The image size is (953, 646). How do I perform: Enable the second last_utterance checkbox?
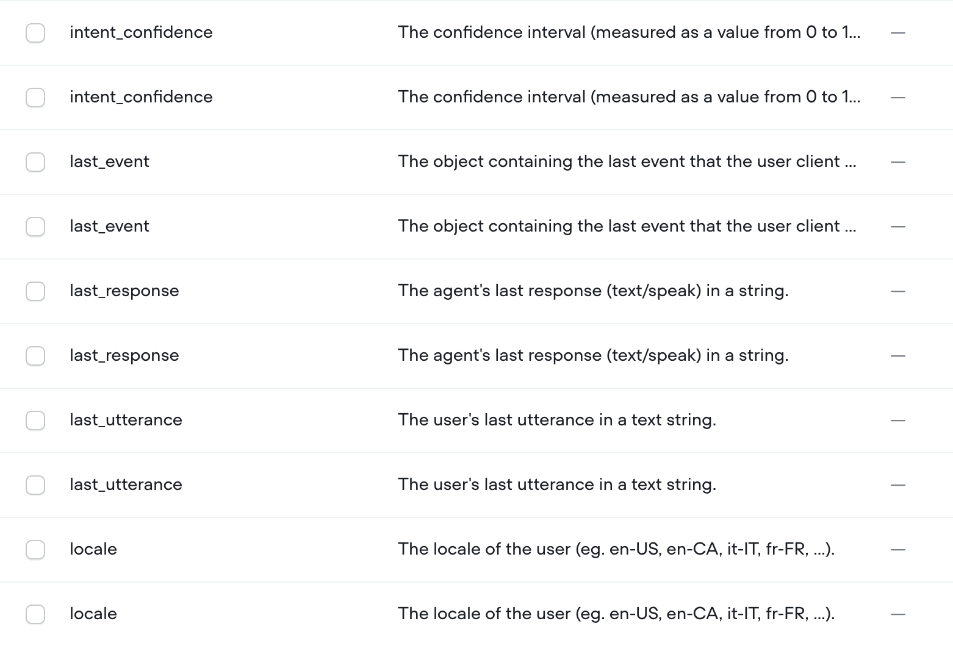click(x=35, y=485)
